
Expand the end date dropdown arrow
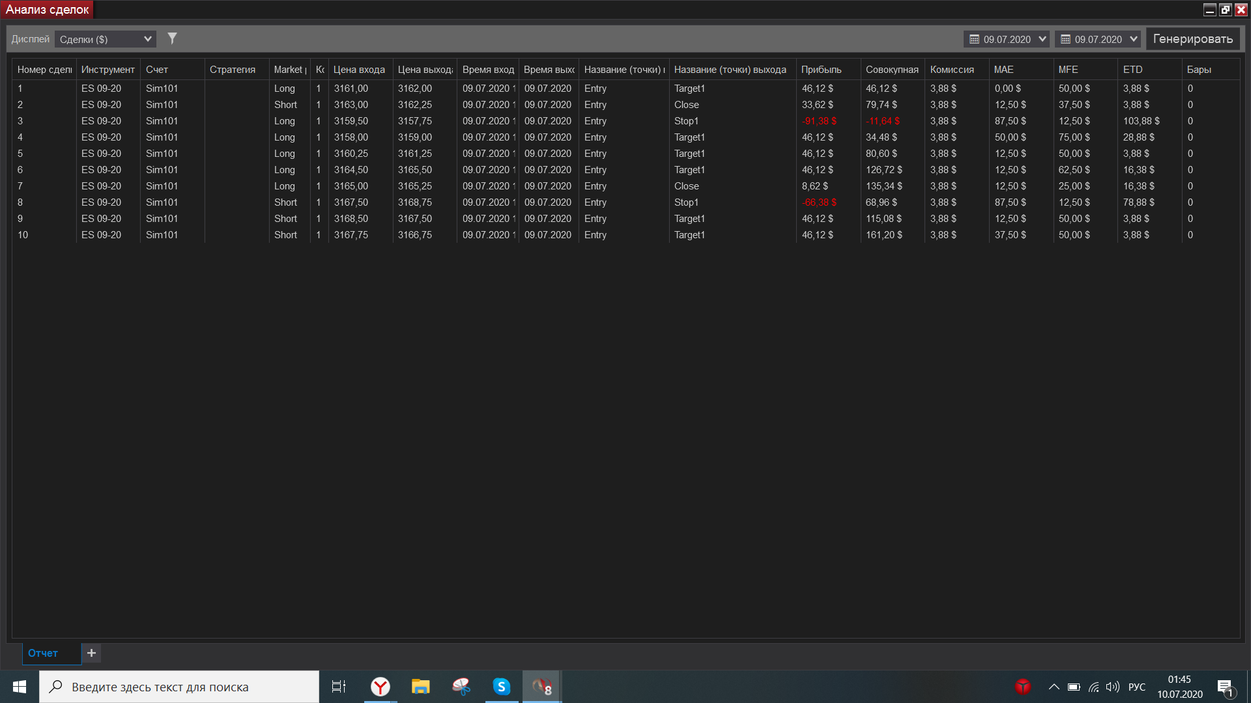(1133, 39)
